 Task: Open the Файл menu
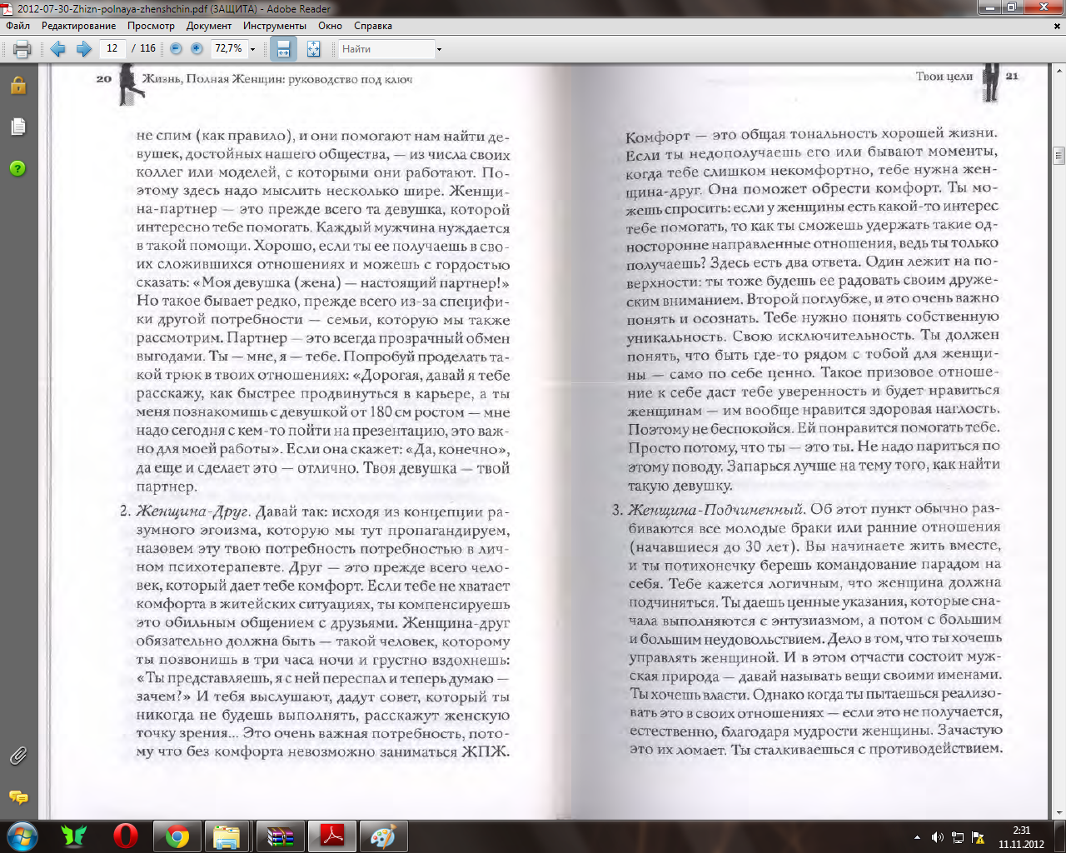(17, 26)
